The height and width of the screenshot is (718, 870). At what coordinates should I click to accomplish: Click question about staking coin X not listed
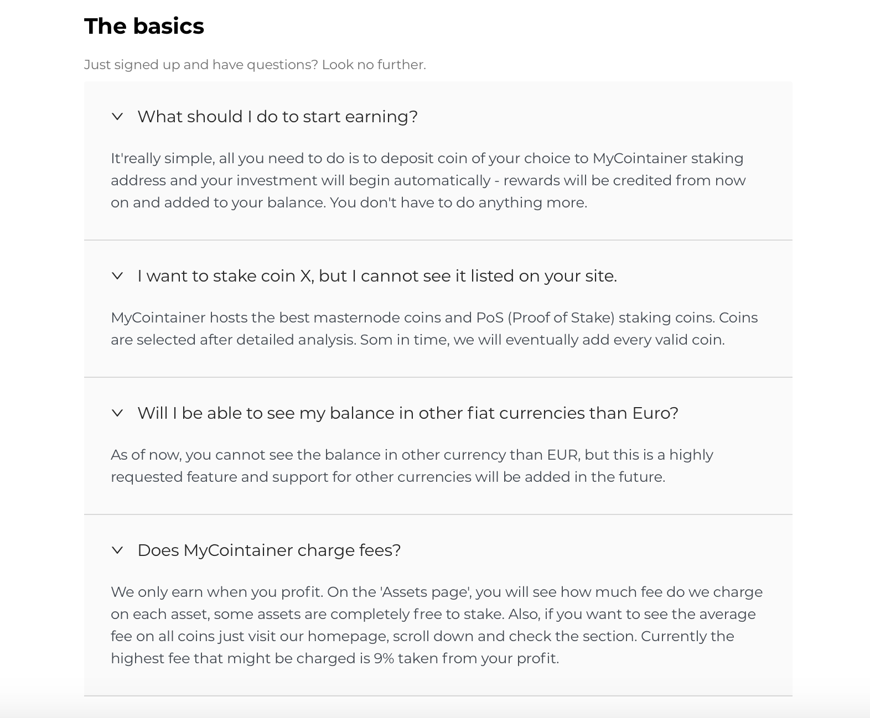[x=377, y=276]
